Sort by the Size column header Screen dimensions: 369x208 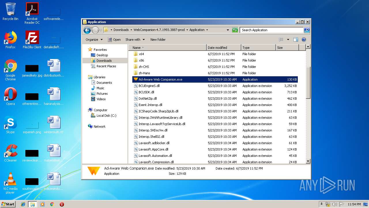coord(287,48)
